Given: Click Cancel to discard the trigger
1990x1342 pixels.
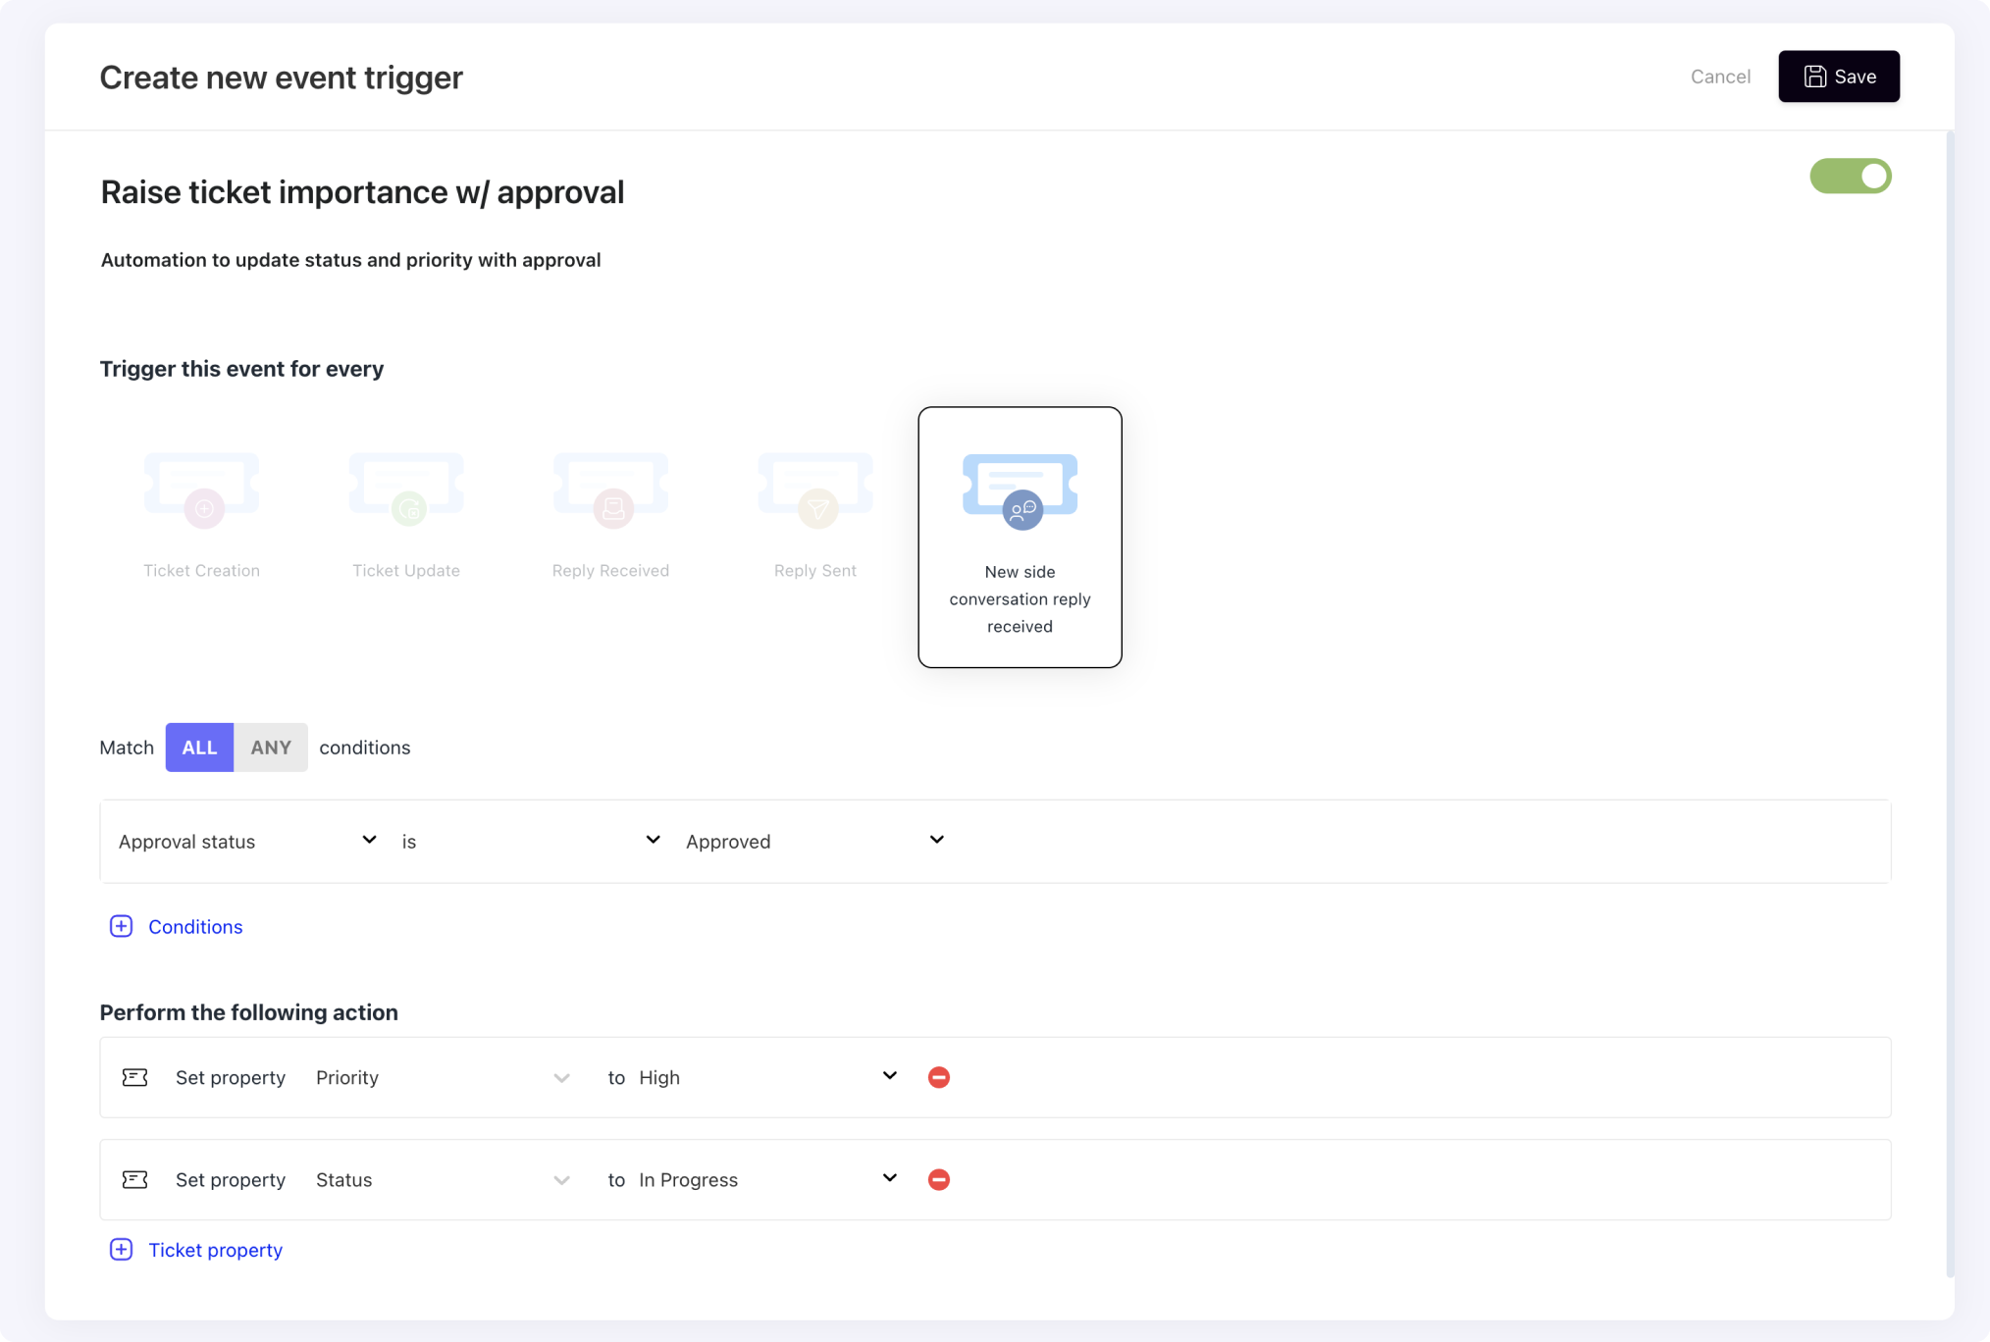Looking at the screenshot, I should click(1720, 77).
